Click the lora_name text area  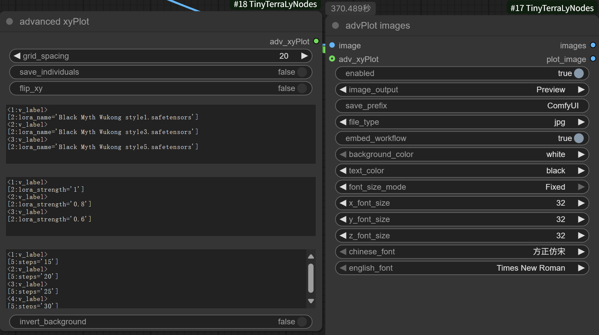(x=161, y=134)
